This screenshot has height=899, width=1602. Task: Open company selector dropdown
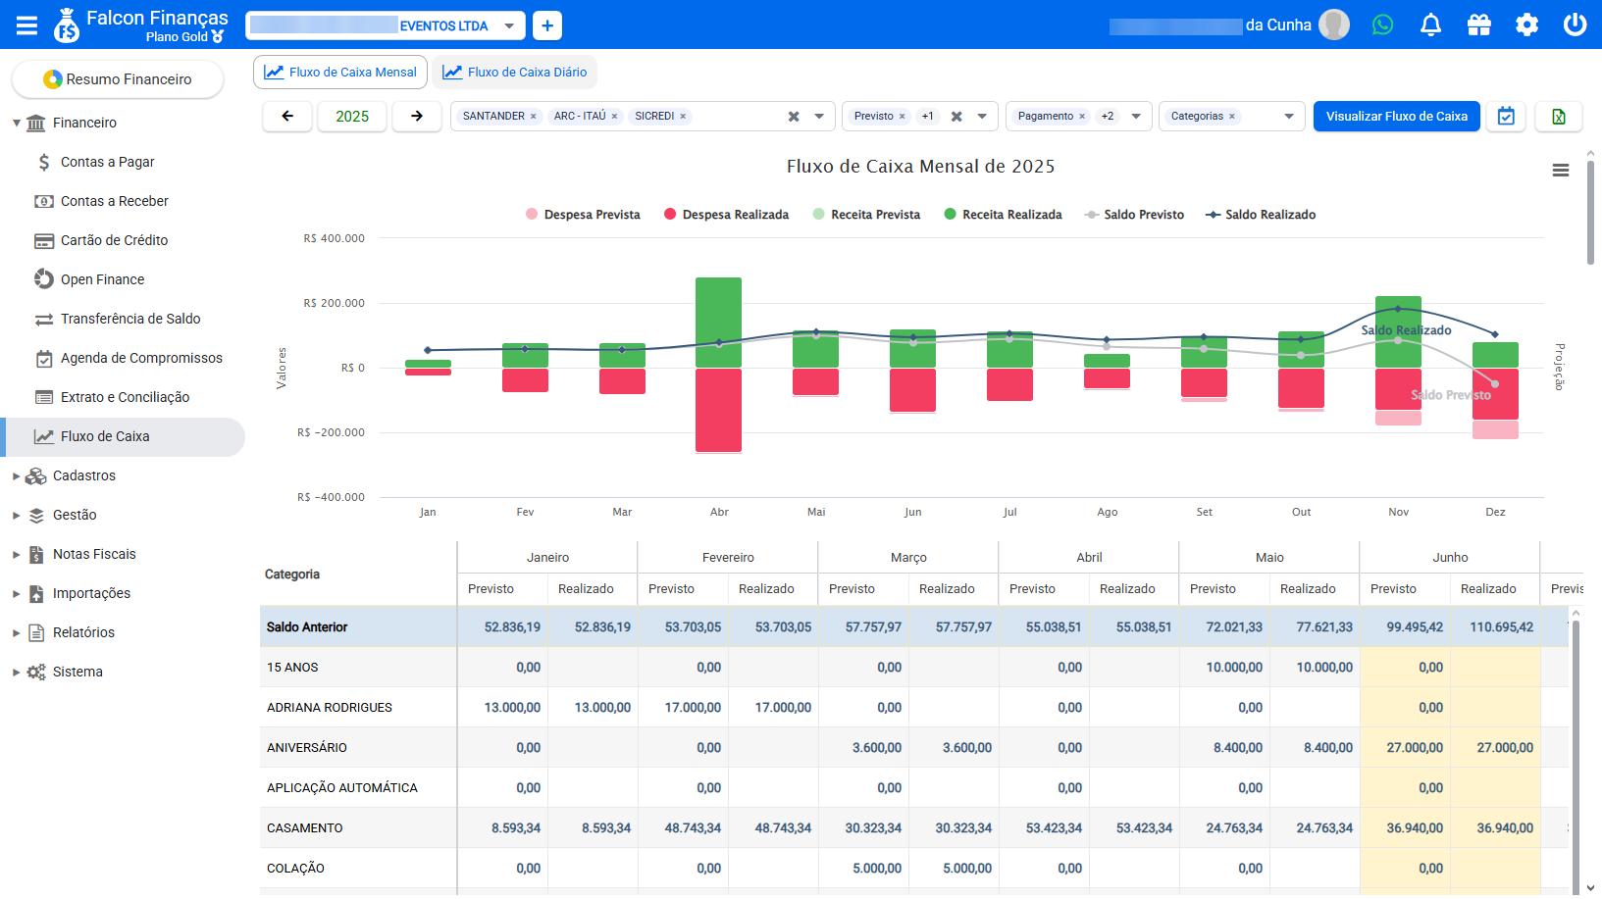pyautogui.click(x=509, y=25)
